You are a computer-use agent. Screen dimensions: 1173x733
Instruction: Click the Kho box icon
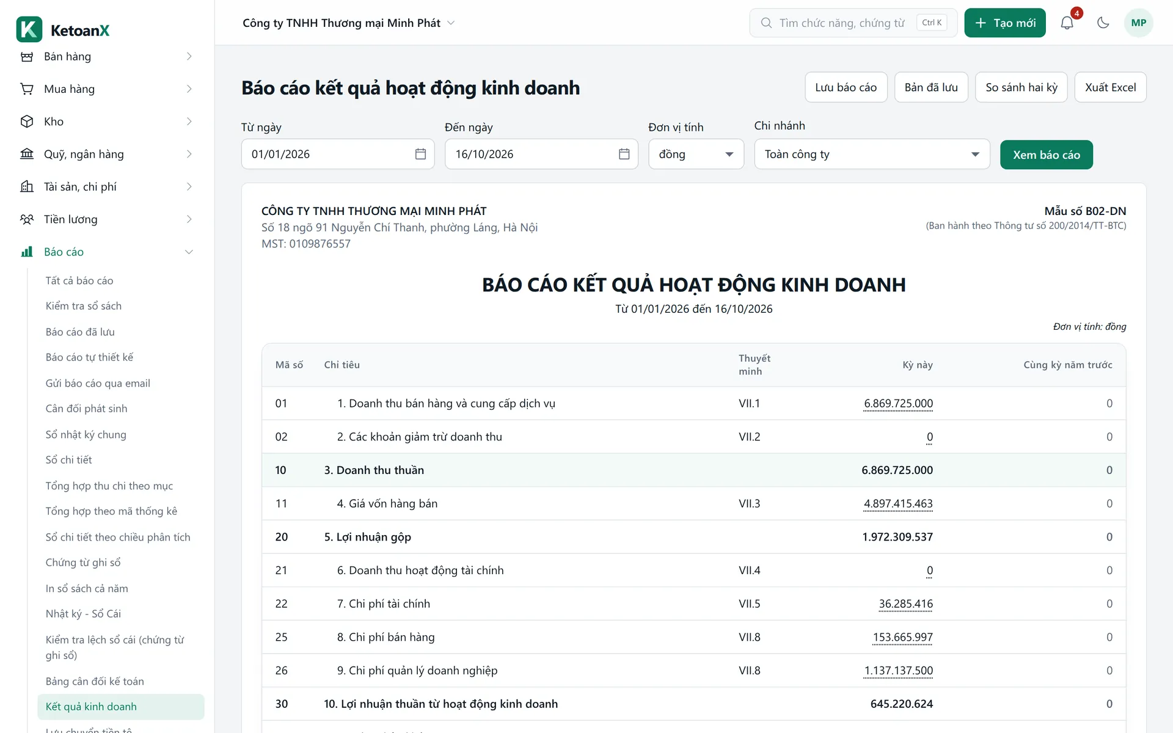click(27, 122)
